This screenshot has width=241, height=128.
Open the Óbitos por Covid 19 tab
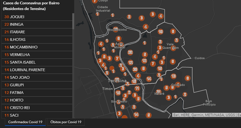coord(66,122)
